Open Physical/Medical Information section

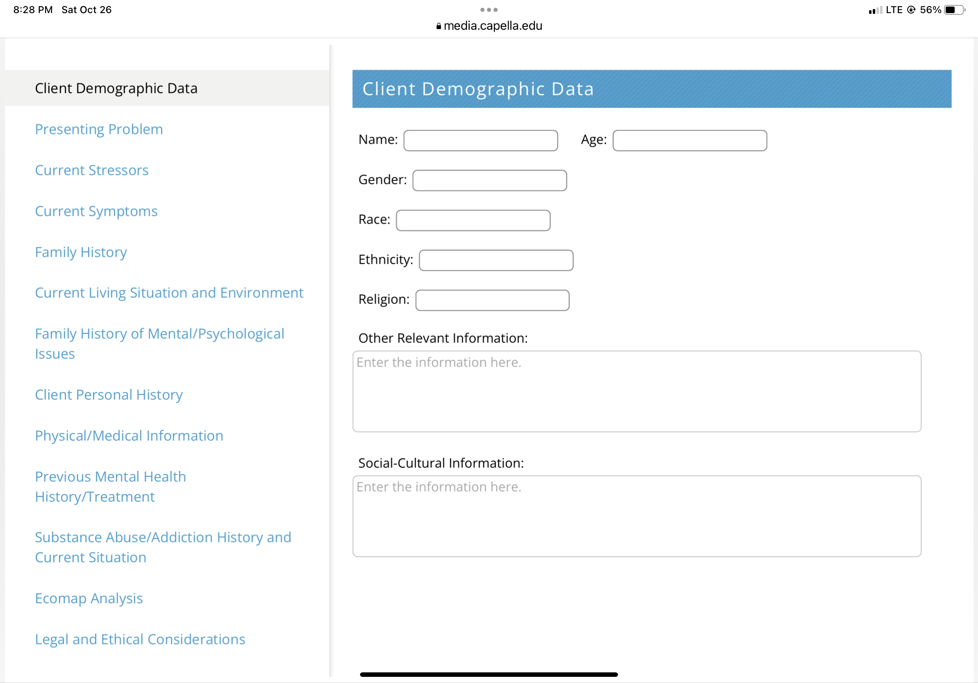129,436
